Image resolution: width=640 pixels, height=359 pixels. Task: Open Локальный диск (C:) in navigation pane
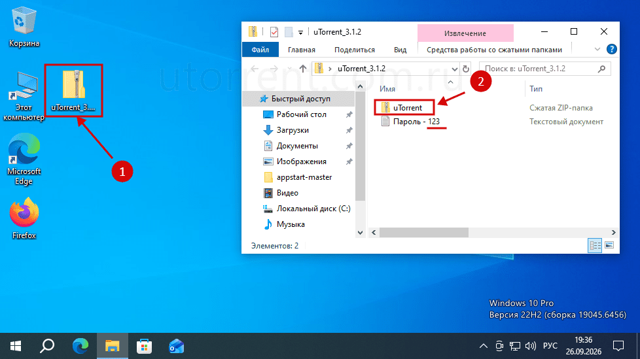pos(313,209)
